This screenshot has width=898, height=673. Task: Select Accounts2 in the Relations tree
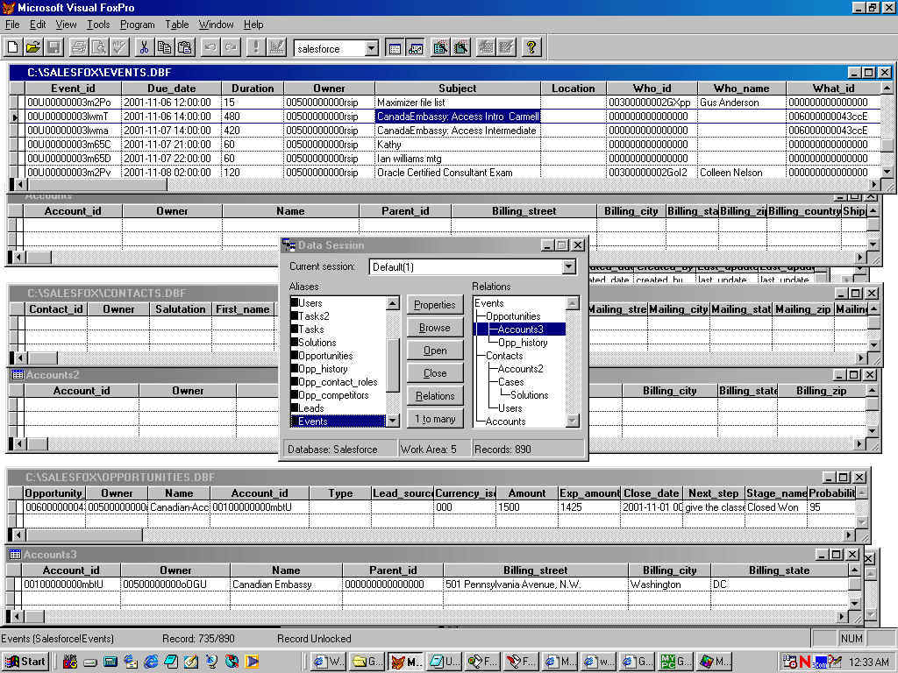[x=520, y=369]
